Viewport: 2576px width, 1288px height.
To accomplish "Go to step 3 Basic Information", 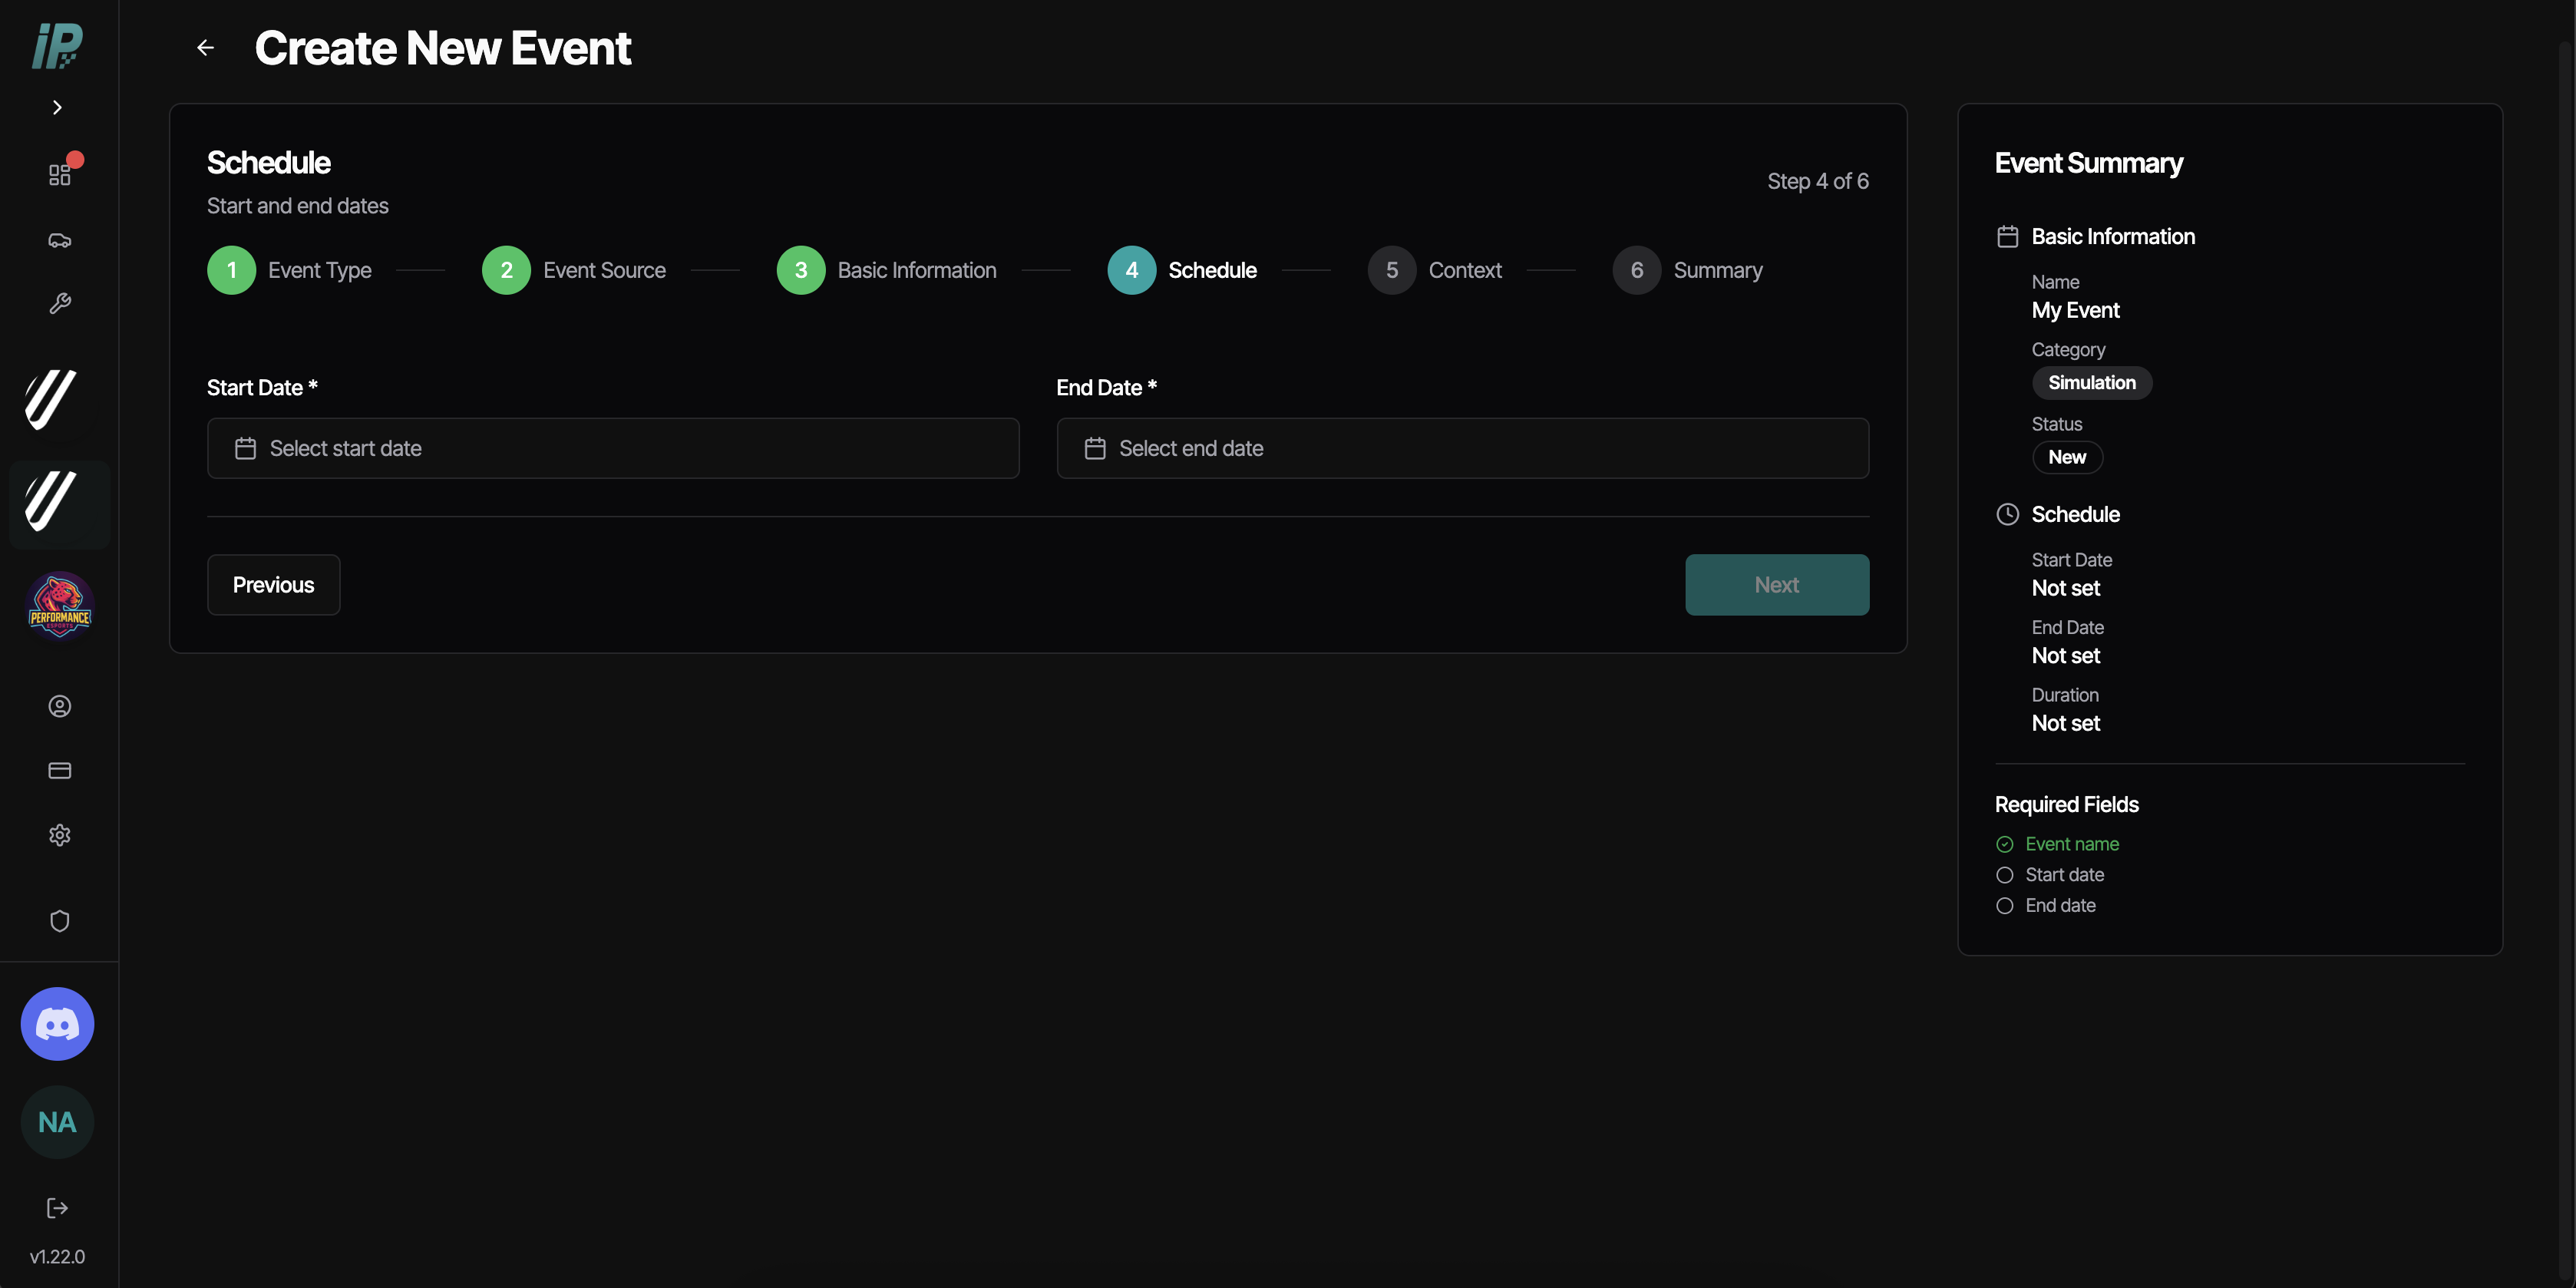I will point(886,270).
